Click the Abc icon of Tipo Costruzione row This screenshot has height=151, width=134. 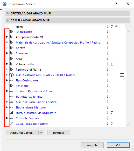point(11,80)
